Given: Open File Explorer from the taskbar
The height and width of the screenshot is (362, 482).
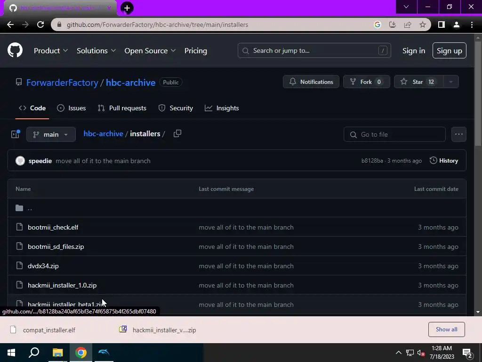Looking at the screenshot, I should (x=57, y=353).
